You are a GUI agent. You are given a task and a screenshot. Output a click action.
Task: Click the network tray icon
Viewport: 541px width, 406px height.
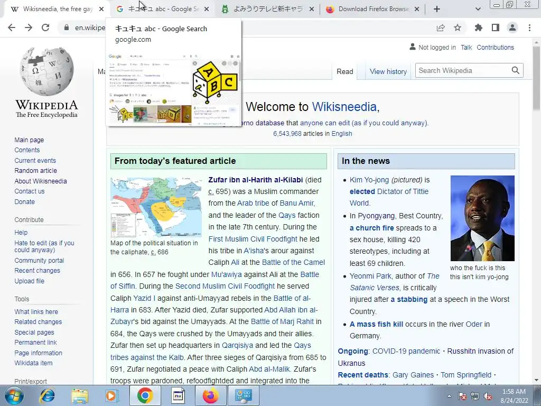(x=475, y=396)
